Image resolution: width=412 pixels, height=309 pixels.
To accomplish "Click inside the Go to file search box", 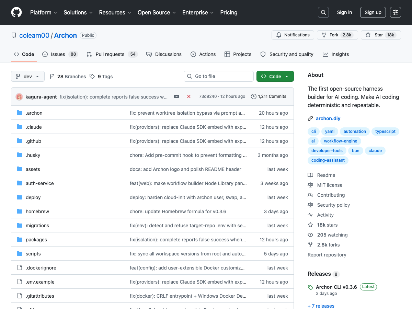I will [x=218, y=76].
